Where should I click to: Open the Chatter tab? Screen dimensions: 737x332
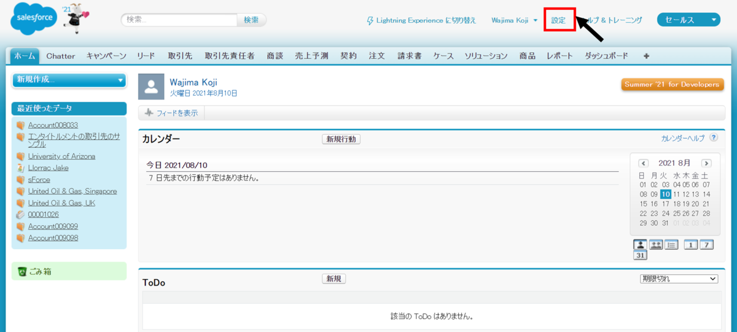(61, 56)
